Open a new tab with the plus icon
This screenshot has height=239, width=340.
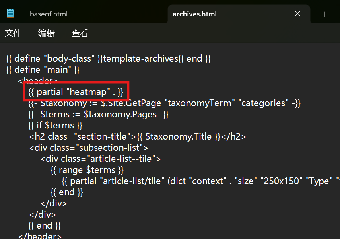coord(325,14)
